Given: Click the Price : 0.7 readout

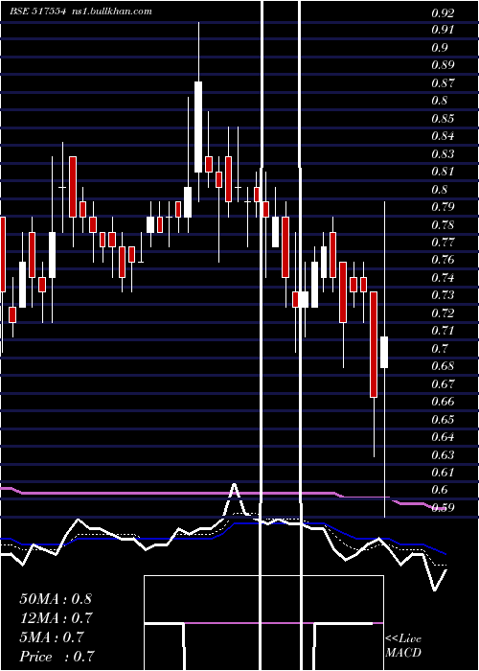Looking at the screenshot, I should 57,657.
